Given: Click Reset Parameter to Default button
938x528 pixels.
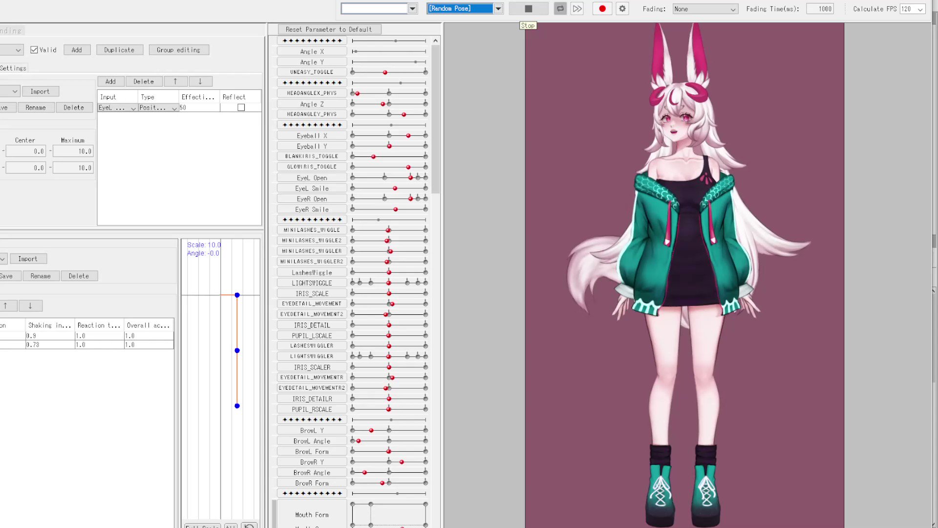Looking at the screenshot, I should 329,29.
